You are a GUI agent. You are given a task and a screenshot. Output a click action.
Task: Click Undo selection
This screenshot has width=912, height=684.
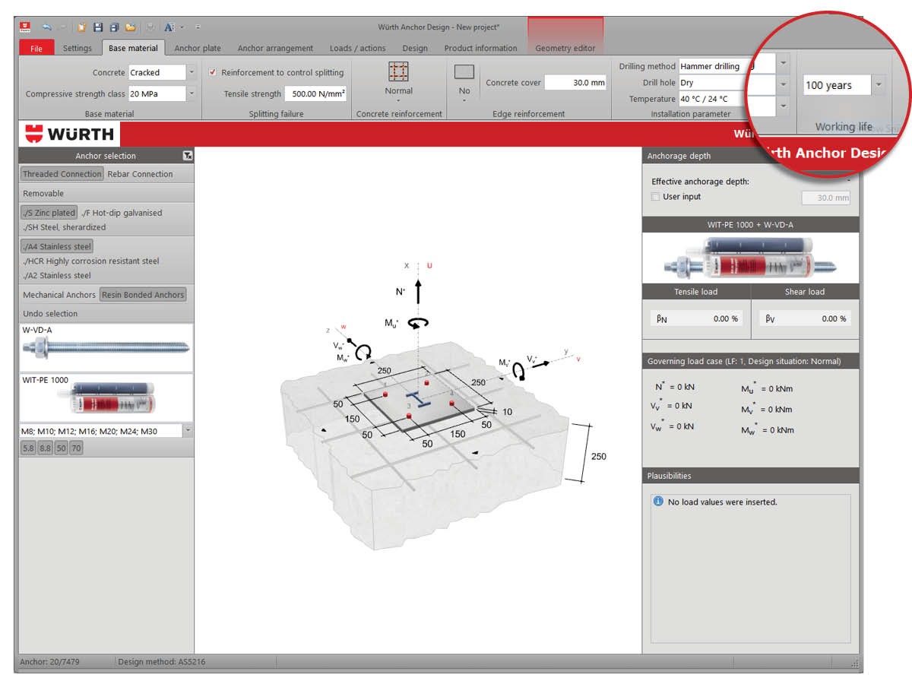point(50,314)
